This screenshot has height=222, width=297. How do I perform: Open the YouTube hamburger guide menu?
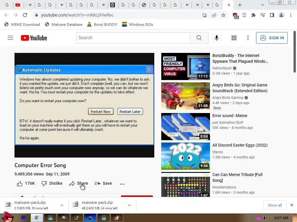[x=10, y=38]
